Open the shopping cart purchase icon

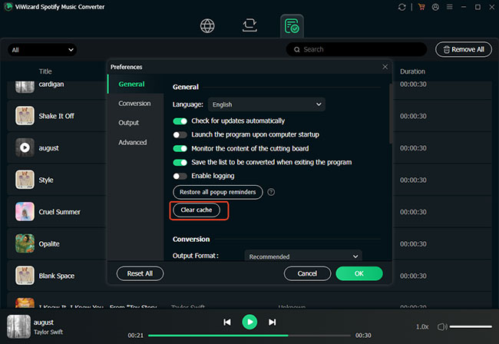[421, 7]
